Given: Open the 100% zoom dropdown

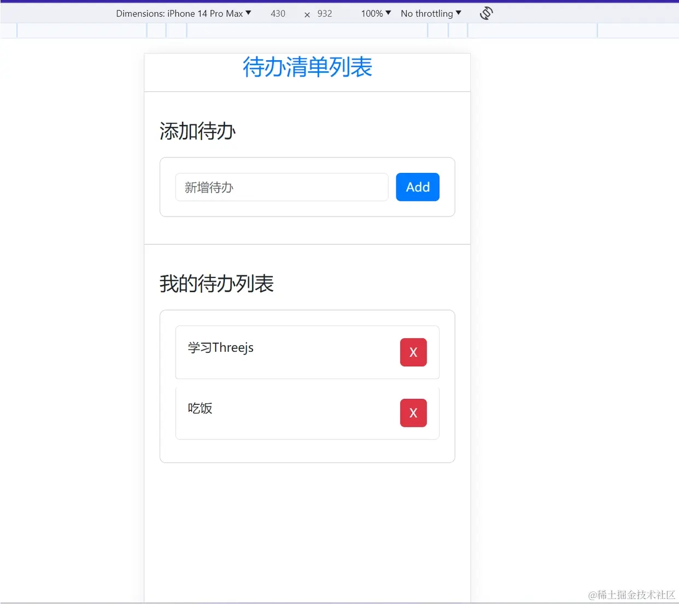Looking at the screenshot, I should 376,13.
